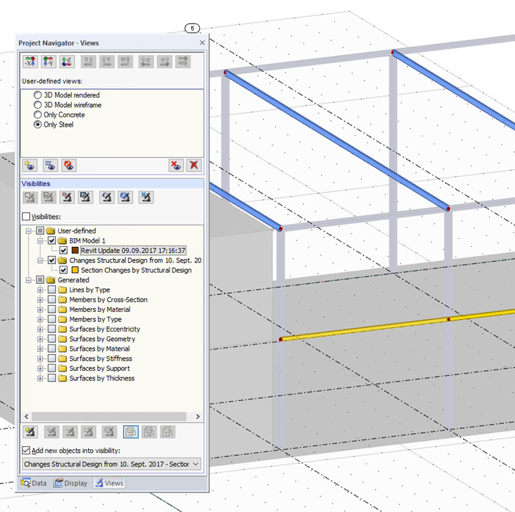515x512 pixels.
Task: Click microscope icon with curved invert arrow
Action: tap(107, 197)
